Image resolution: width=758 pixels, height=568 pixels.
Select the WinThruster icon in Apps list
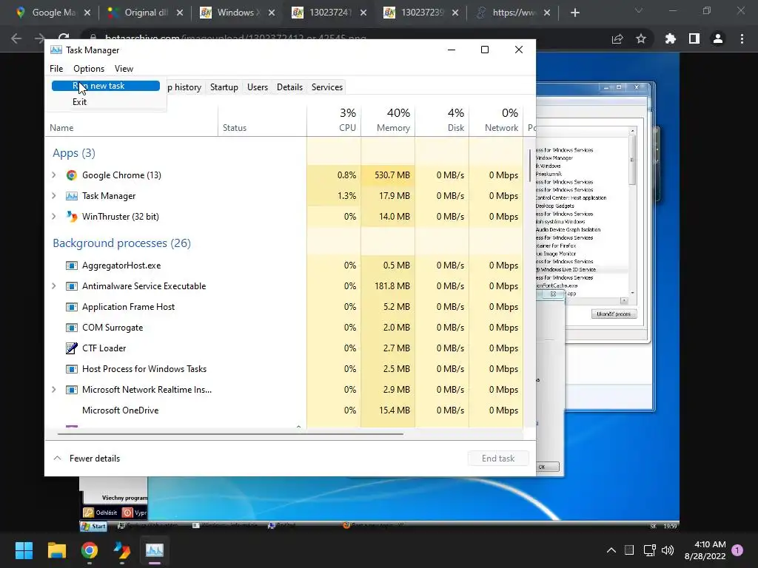point(72,217)
